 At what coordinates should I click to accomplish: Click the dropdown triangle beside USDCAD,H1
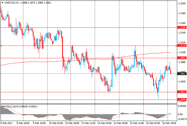click(x=2, y=3)
